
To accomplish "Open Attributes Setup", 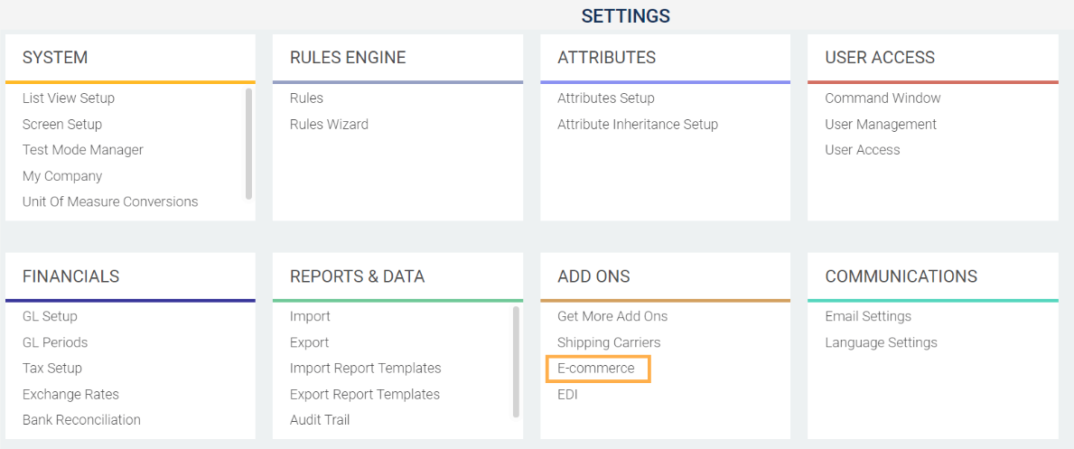I will (x=606, y=98).
